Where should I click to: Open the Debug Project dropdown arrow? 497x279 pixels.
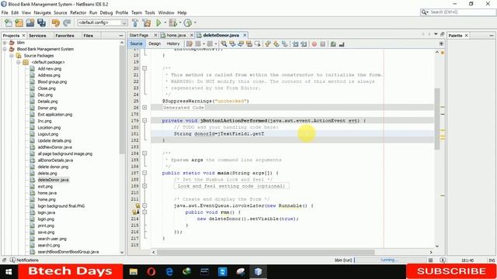coord(180,22)
